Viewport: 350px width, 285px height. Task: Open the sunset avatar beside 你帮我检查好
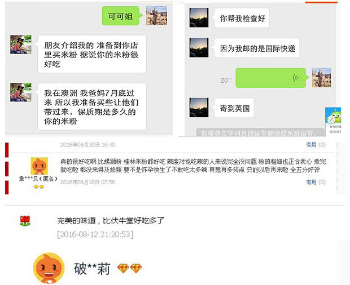coord(199,17)
